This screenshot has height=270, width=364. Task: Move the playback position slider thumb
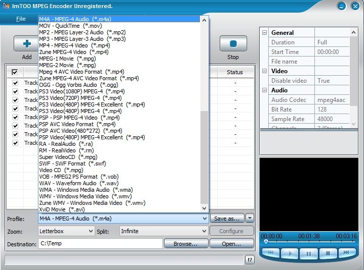266,241
